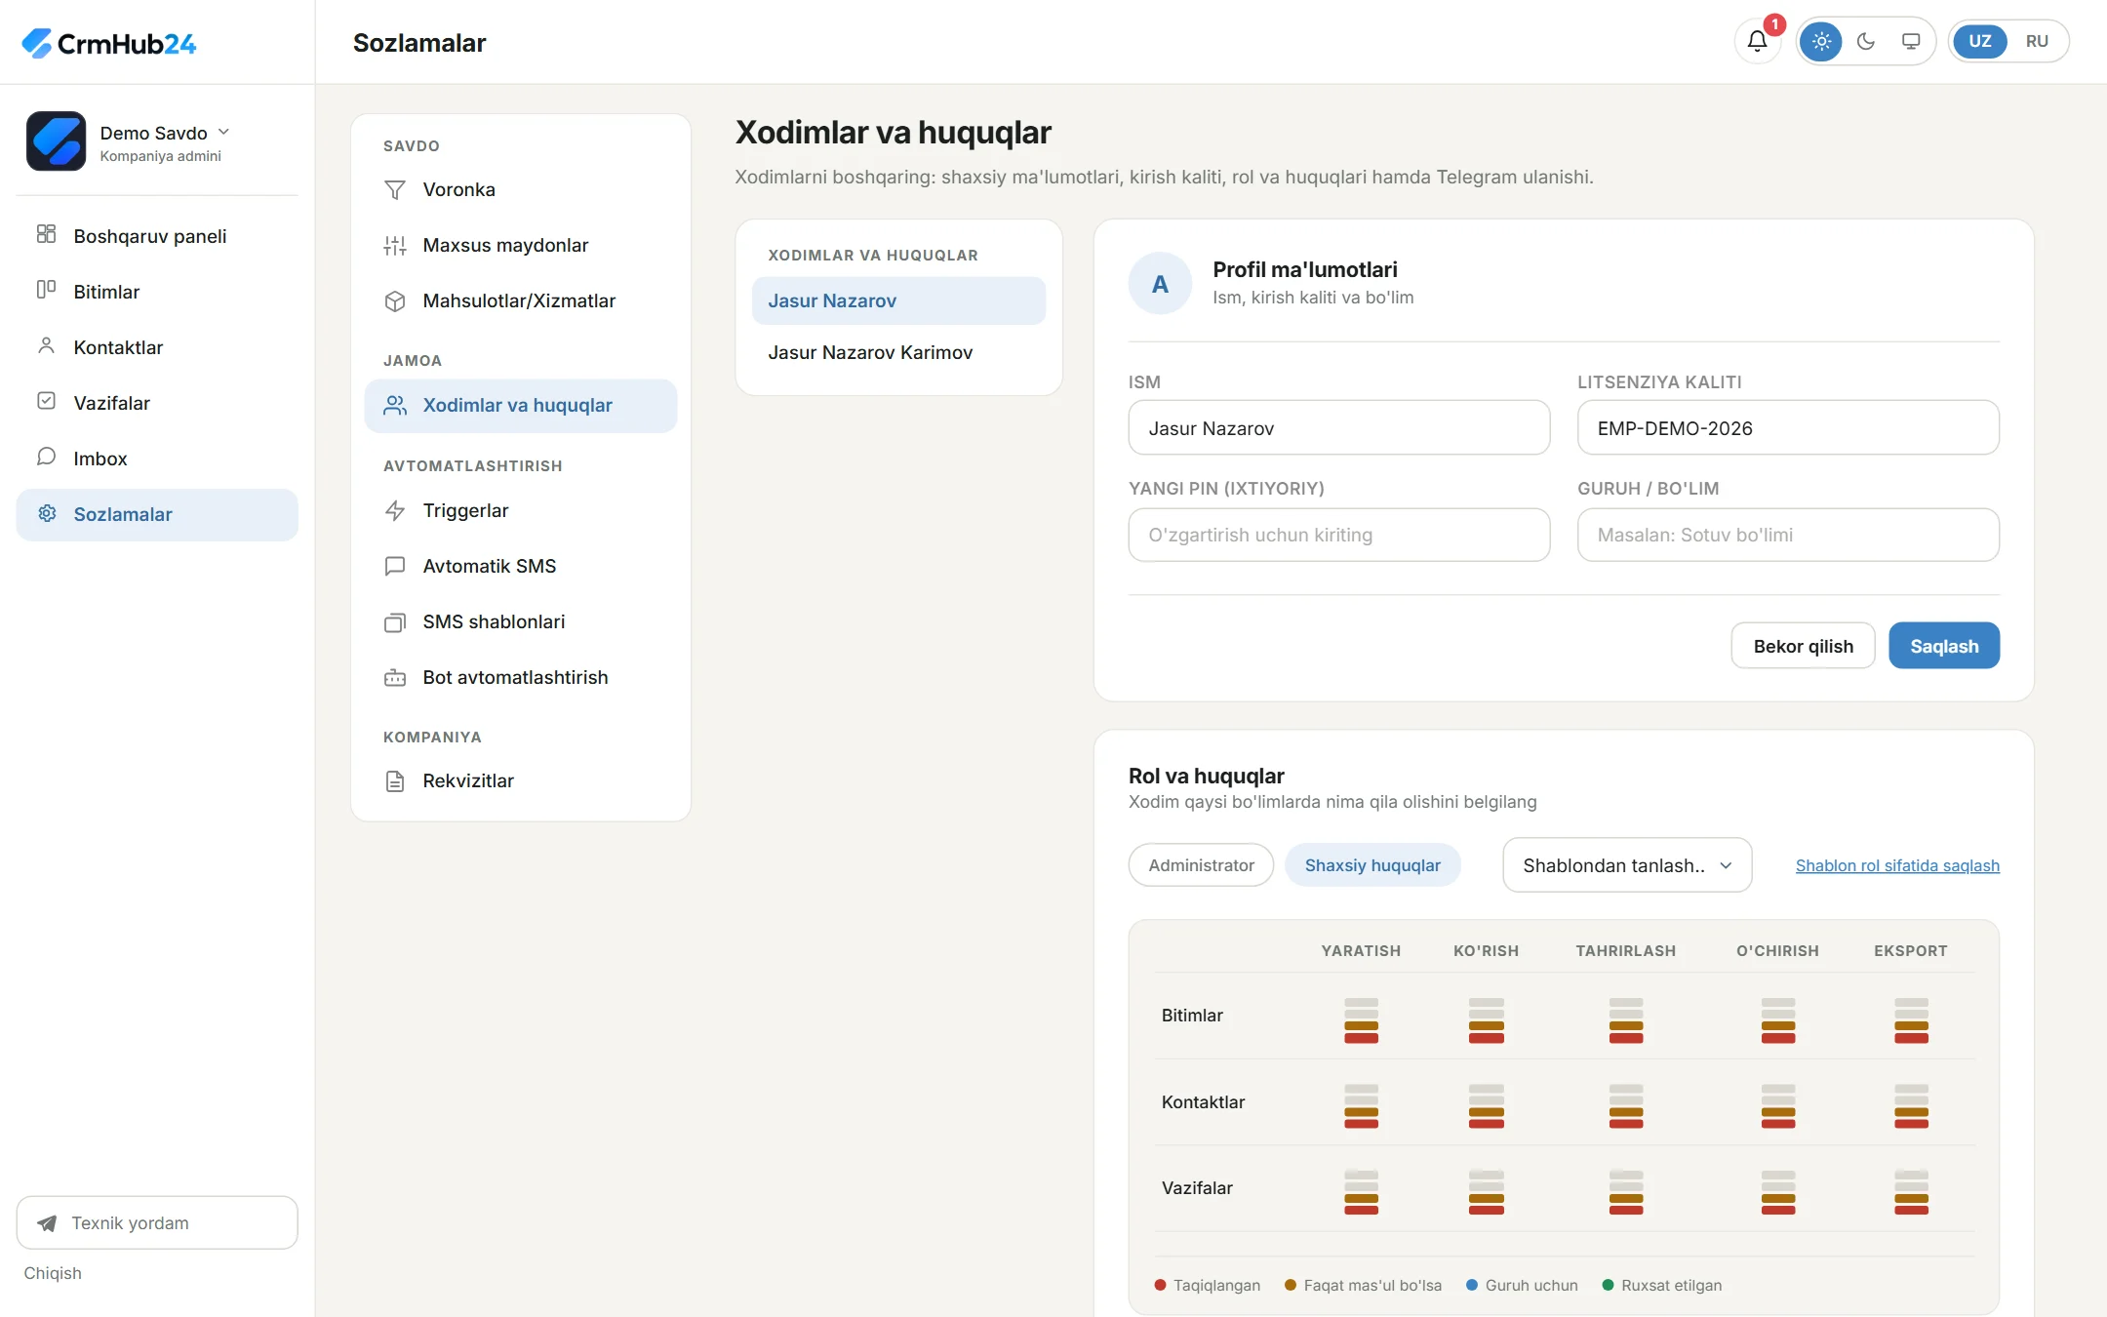Open Bot avtomatlashtirish settings

tap(521, 677)
